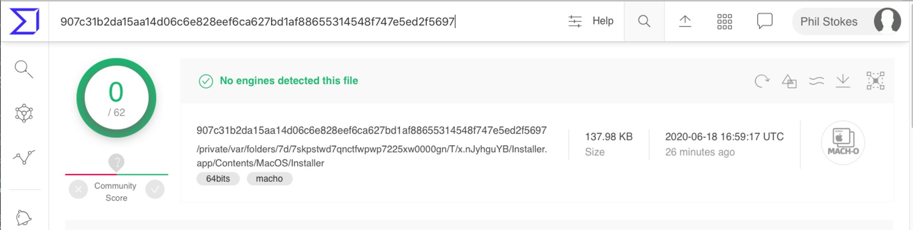Vote malicious with the X community button
This screenshot has height=230, width=913.
pyautogui.click(x=78, y=189)
